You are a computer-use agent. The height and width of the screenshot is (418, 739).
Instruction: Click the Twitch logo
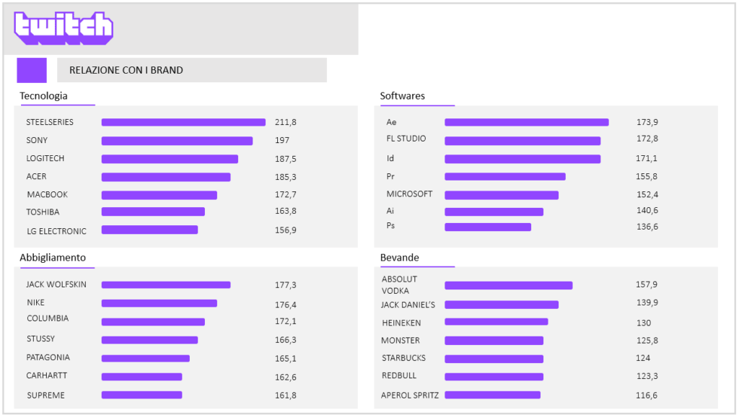coord(64,28)
